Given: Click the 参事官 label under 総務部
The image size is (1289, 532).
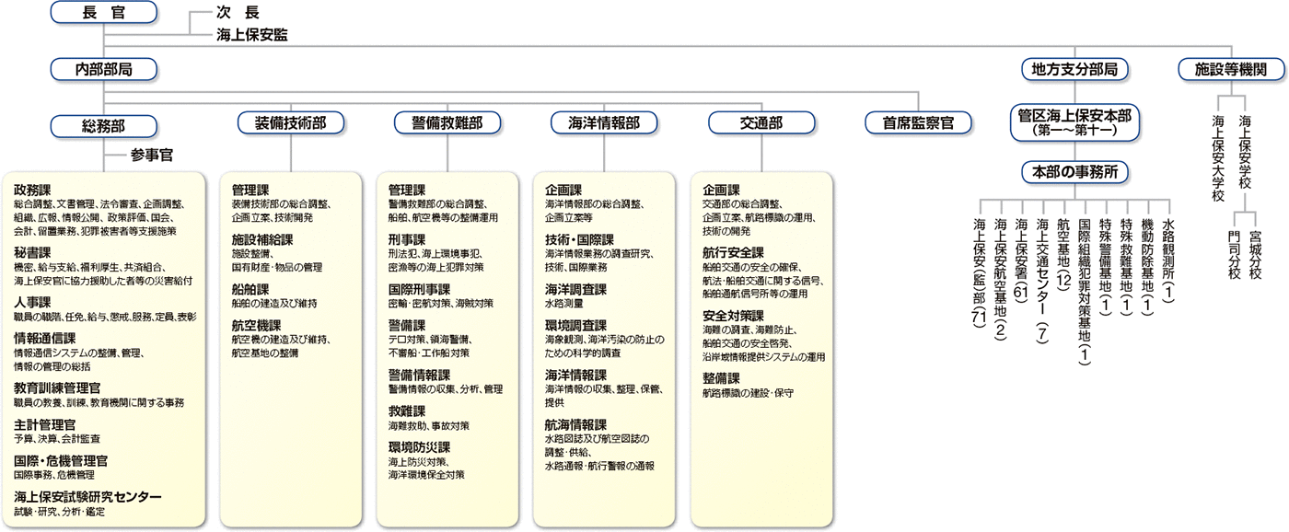Looking at the screenshot, I should 151,156.
